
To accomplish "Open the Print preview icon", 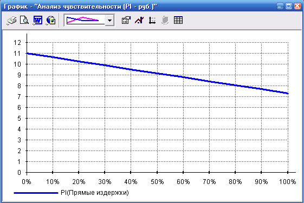I will pos(24,20).
